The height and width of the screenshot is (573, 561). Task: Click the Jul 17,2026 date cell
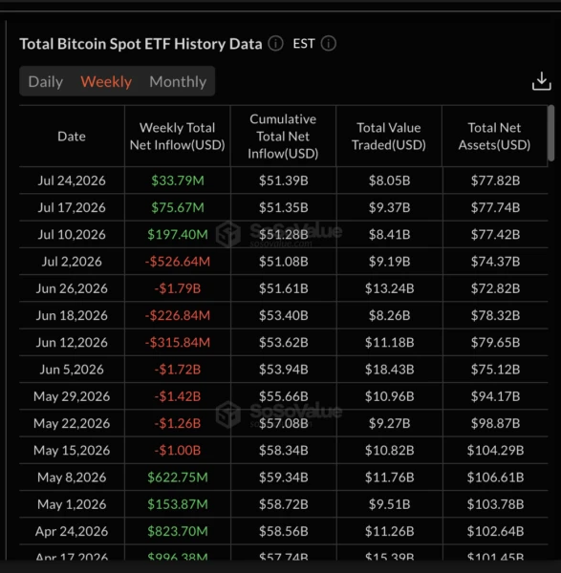[x=72, y=207]
